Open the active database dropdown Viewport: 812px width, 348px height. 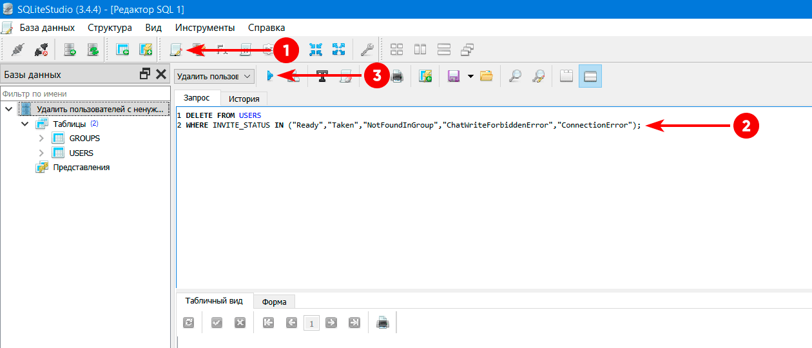[x=214, y=76]
